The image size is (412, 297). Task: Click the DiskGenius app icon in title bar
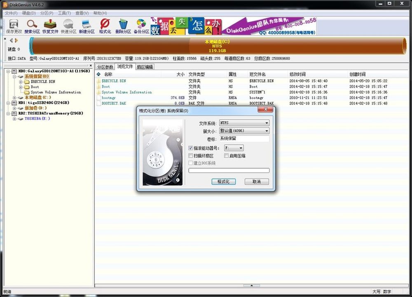pos(5,5)
